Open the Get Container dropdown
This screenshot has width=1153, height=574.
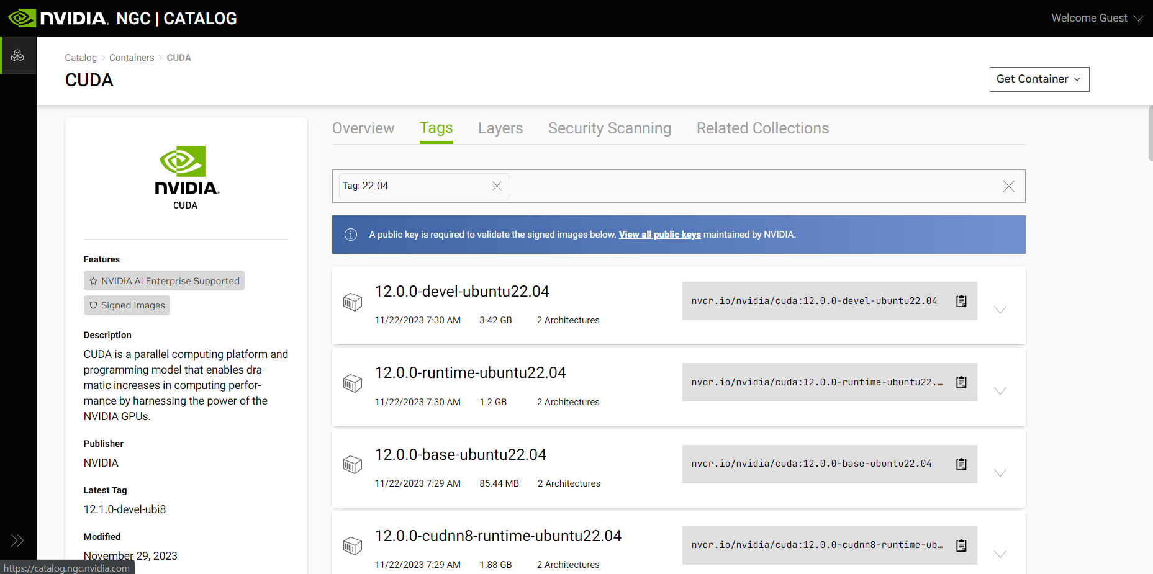tap(1039, 79)
